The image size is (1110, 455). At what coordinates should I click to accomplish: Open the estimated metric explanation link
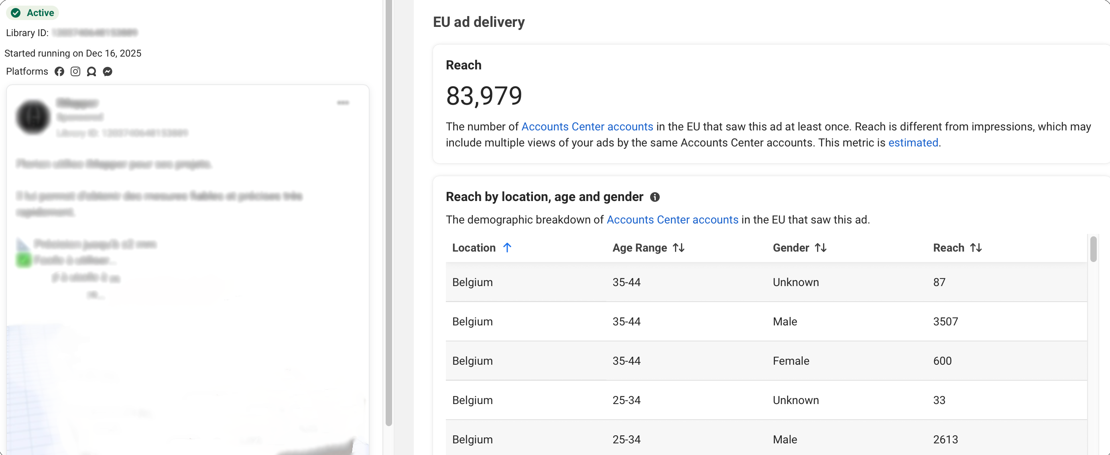913,142
